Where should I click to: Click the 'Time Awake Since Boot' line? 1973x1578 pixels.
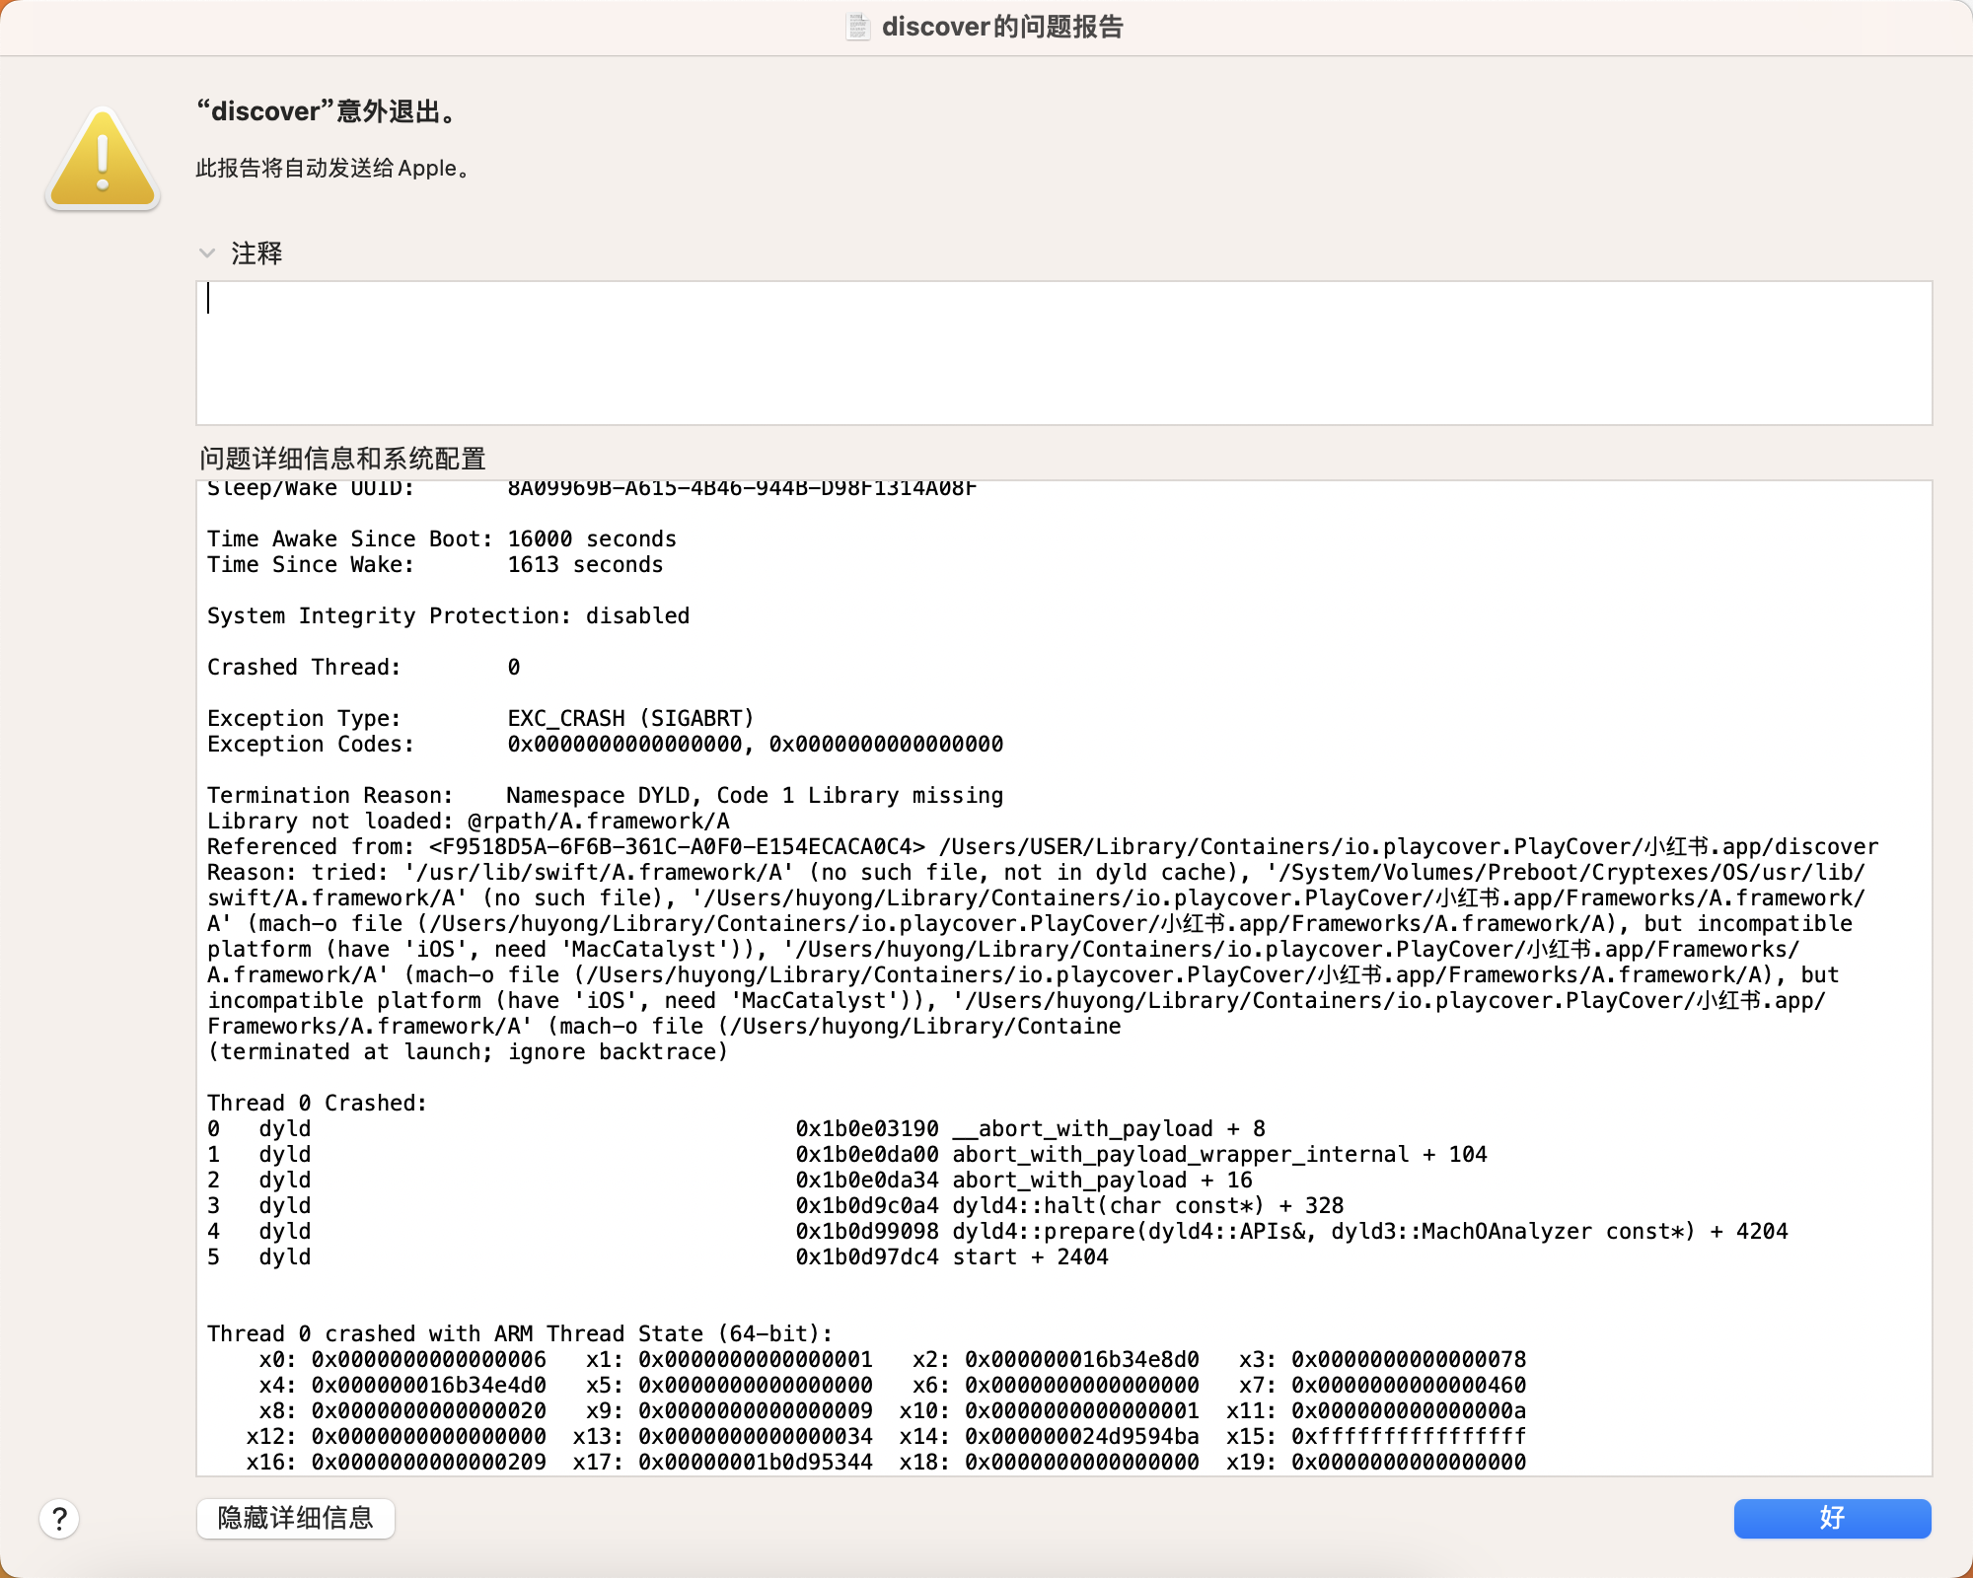pos(441,538)
